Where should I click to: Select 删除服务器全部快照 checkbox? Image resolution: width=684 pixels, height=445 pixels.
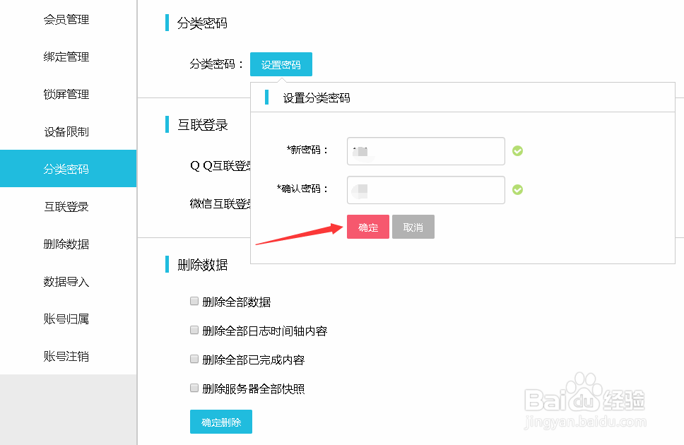click(x=194, y=388)
